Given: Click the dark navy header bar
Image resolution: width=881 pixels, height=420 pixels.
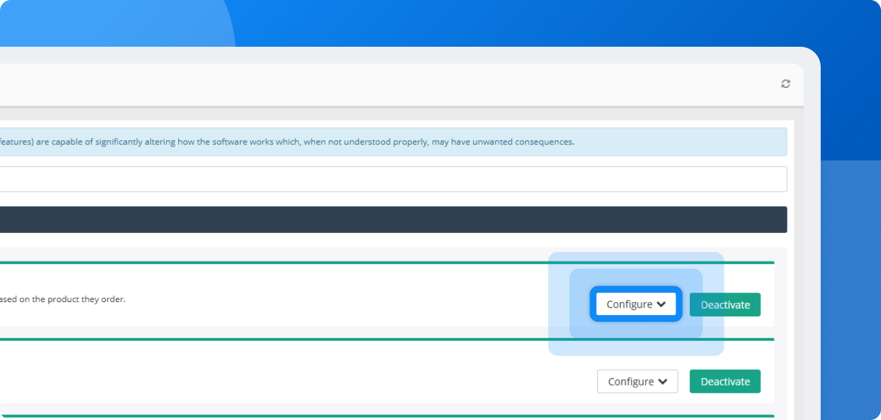Looking at the screenshot, I should [393, 220].
